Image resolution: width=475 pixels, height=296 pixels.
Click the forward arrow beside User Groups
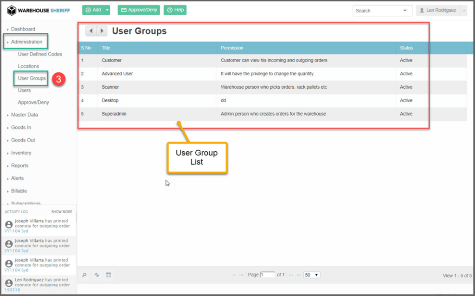tap(102, 31)
